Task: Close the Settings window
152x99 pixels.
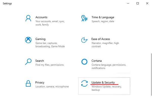Action: 147,3
